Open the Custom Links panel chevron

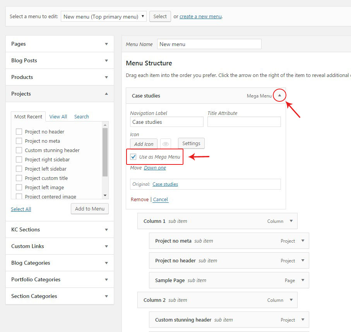coord(107,246)
